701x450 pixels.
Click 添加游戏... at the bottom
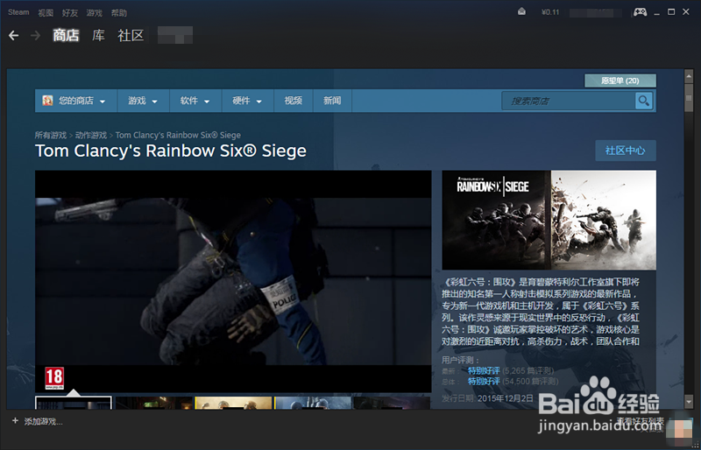(43, 421)
